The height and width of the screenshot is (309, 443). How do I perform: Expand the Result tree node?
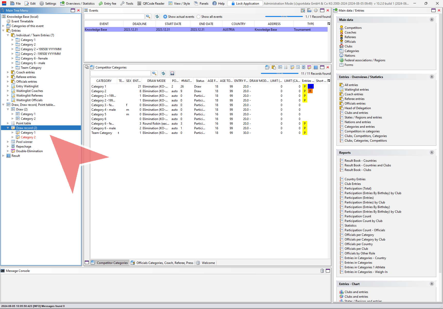(x=3, y=156)
